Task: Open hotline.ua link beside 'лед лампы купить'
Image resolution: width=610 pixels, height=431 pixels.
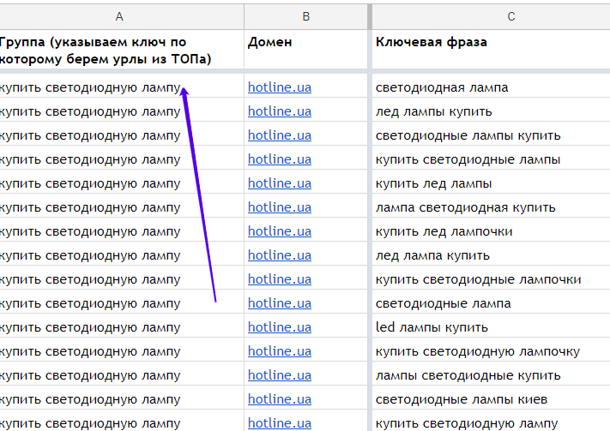Action: click(280, 111)
